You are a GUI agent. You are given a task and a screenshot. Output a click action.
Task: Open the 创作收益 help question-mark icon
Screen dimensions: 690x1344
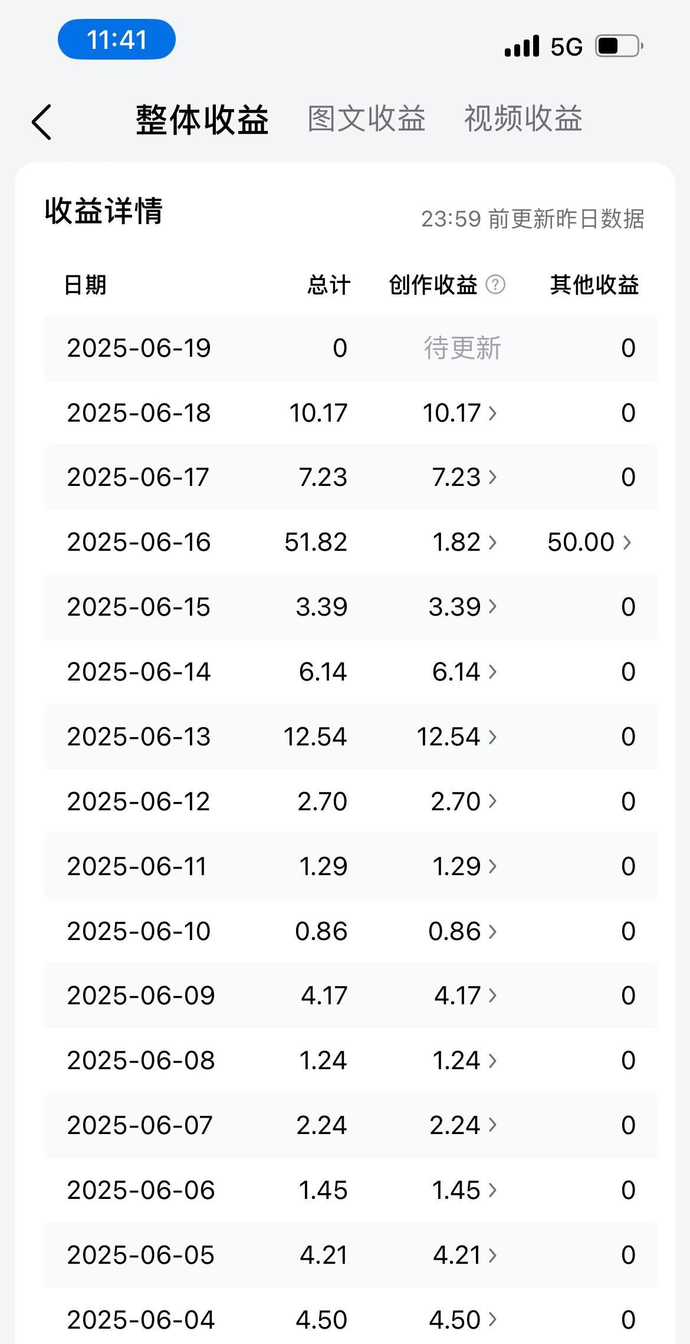coord(495,285)
